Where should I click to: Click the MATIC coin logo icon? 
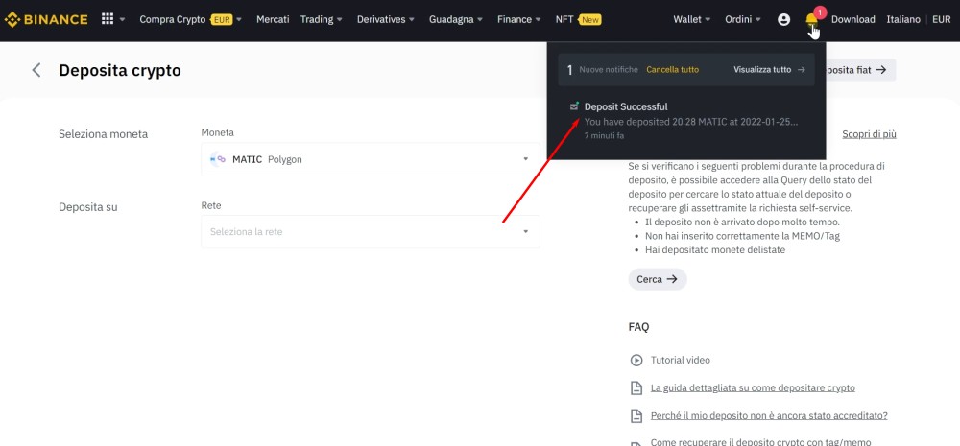point(217,159)
